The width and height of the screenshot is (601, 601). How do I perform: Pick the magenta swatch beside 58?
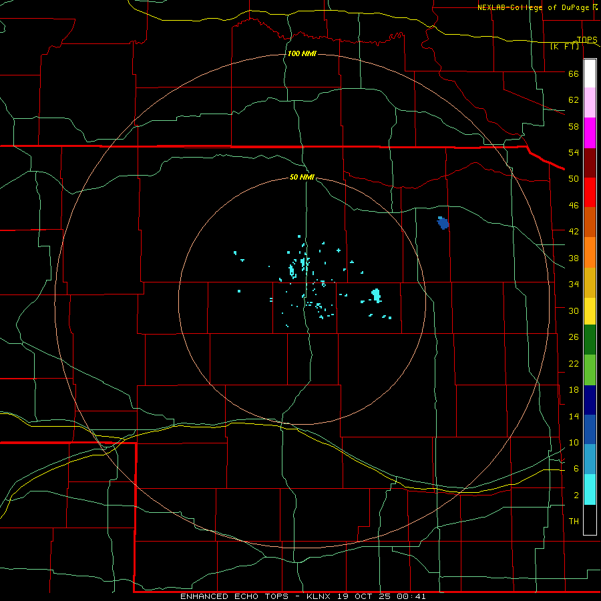tap(590, 133)
